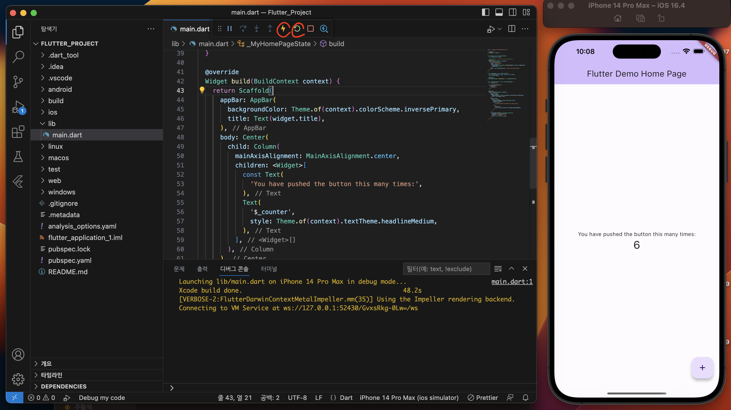This screenshot has width=731, height=410.
Task: Toggle the secondary side bar layout button
Action: [513, 12]
